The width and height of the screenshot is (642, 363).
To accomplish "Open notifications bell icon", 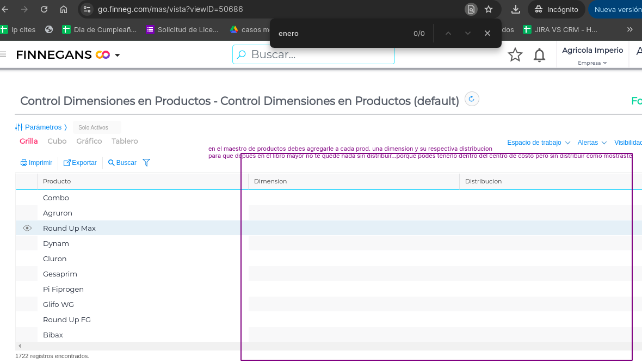I will [x=539, y=55].
